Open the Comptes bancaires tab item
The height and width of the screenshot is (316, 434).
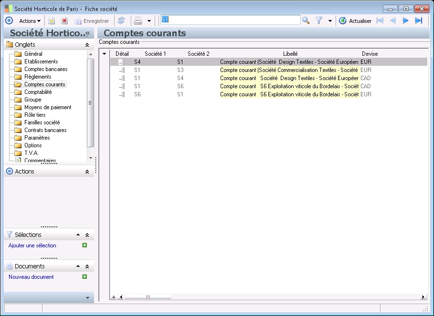(46, 69)
